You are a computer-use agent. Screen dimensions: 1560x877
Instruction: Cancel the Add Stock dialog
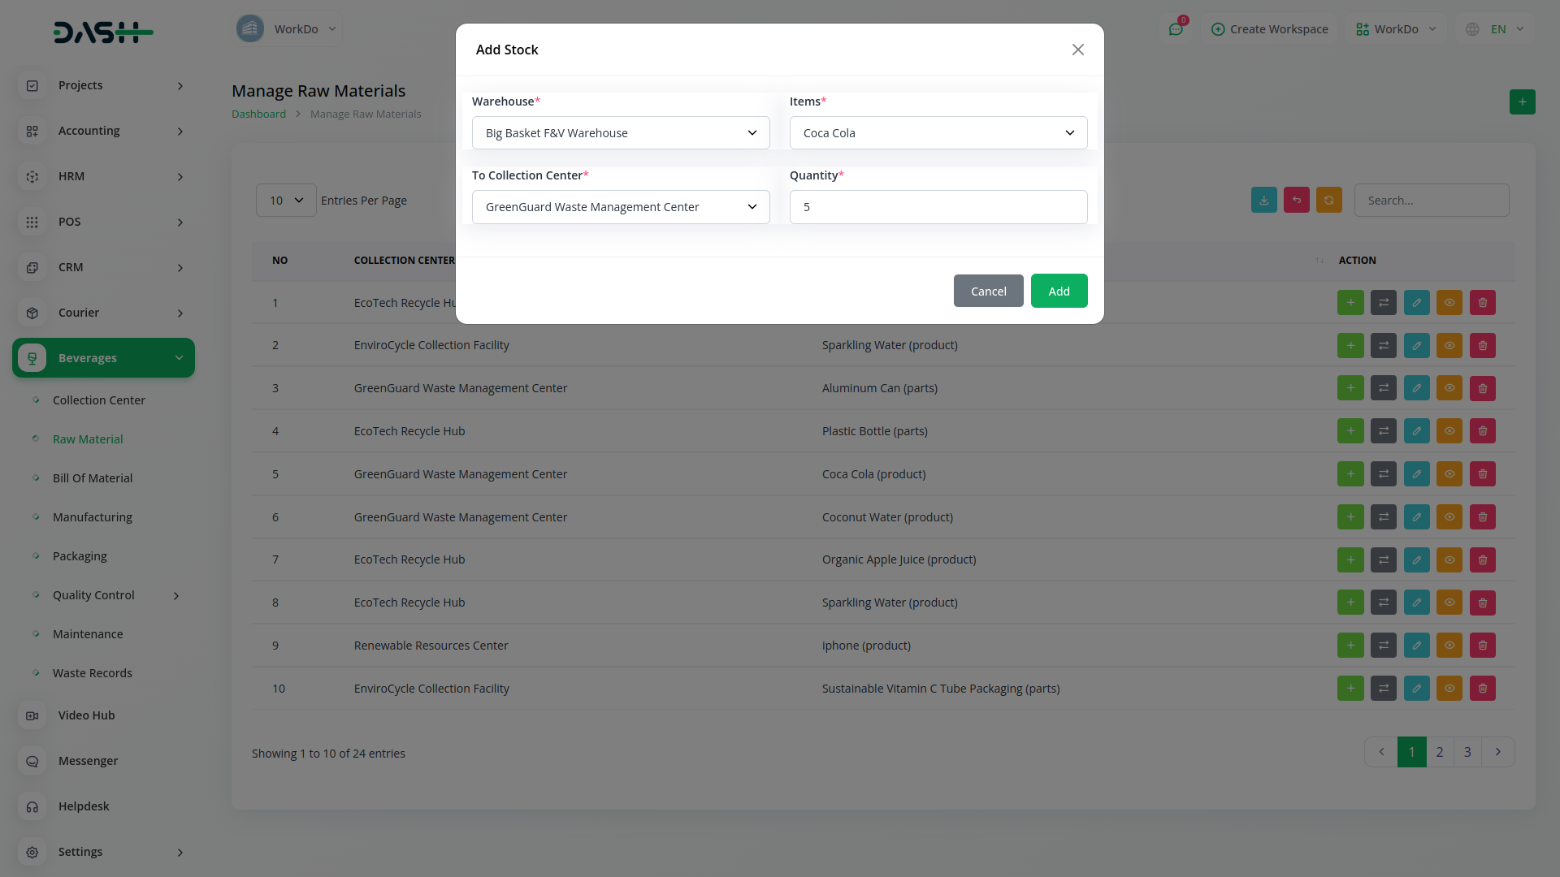coord(988,292)
